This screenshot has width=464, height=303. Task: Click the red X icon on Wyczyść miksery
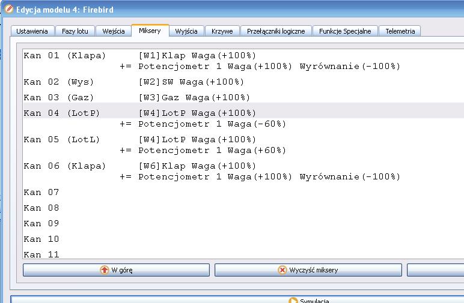point(282,270)
